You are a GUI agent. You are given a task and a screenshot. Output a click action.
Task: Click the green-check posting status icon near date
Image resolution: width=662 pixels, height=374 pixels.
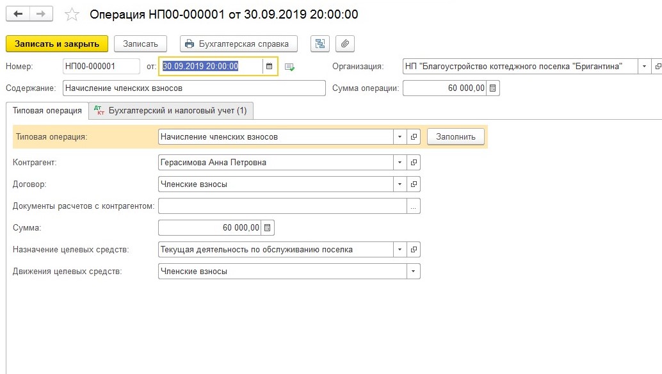(x=289, y=67)
